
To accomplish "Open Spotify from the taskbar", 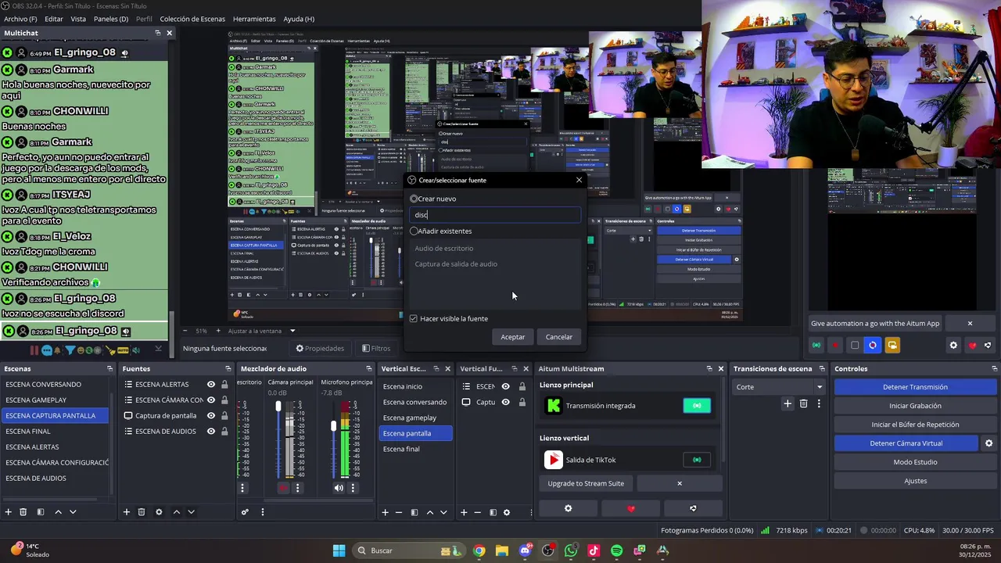I will tap(616, 550).
